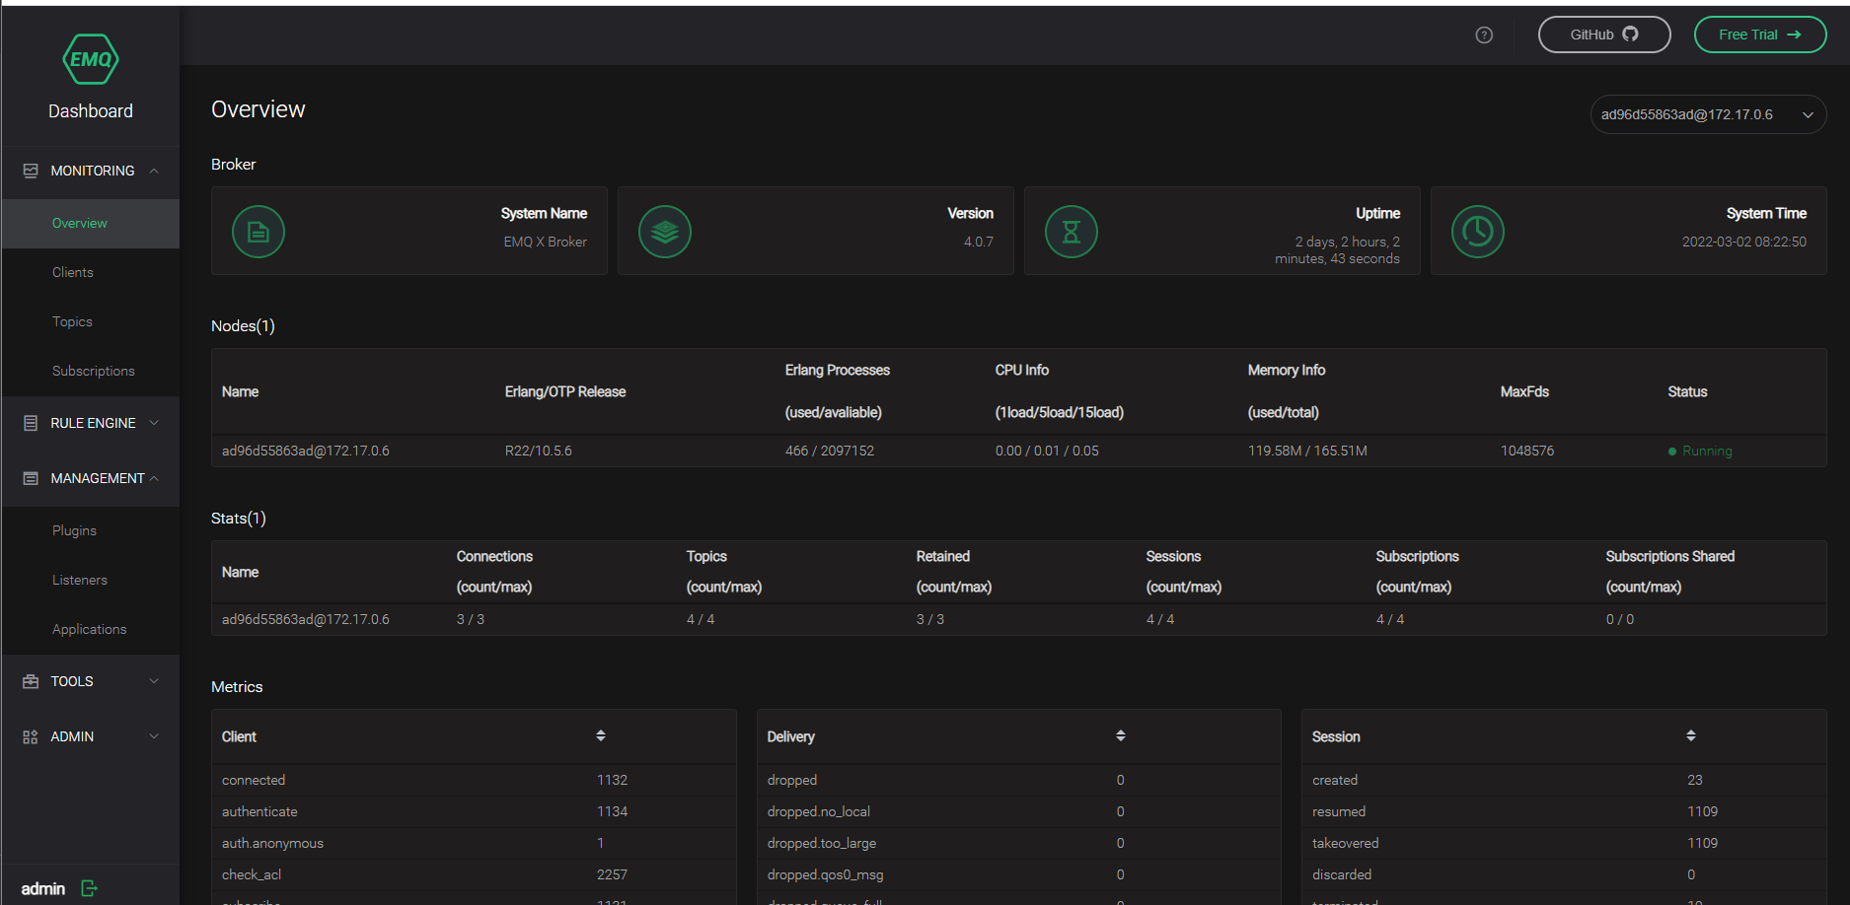Click the Dashboard title under logo
This screenshot has width=1850, height=905.
(91, 111)
